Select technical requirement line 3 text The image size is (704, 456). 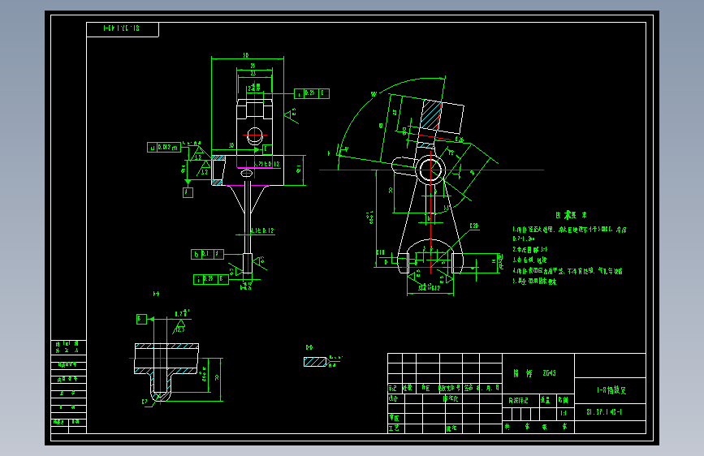coord(529,260)
